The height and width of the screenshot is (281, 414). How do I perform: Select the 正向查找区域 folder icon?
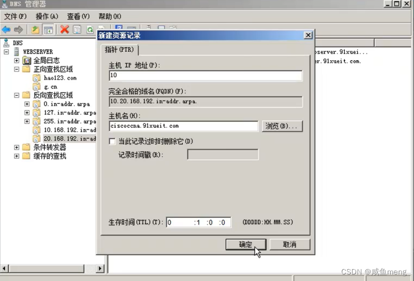coord(26,69)
